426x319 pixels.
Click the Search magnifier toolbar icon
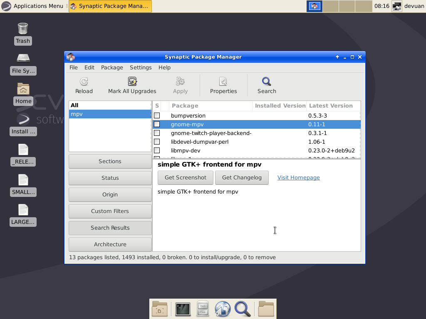pos(266,85)
